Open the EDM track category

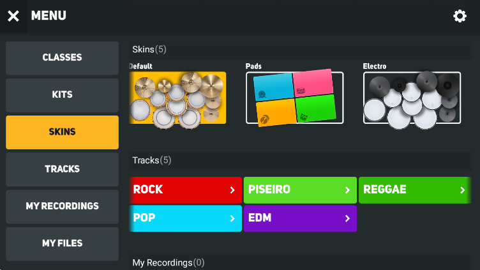(x=300, y=218)
